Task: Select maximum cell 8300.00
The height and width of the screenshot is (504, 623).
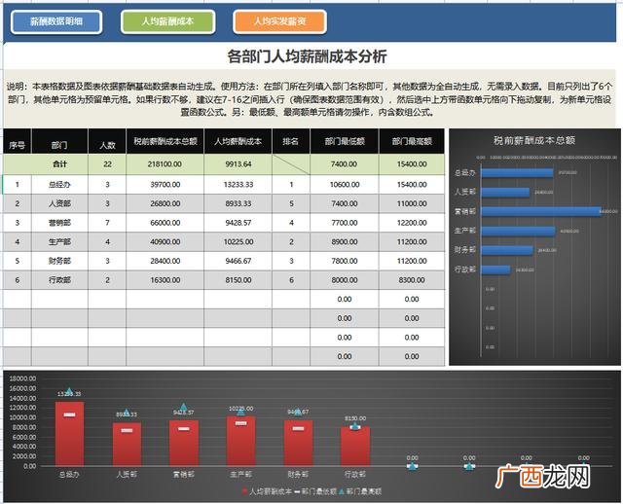Action: pos(412,280)
